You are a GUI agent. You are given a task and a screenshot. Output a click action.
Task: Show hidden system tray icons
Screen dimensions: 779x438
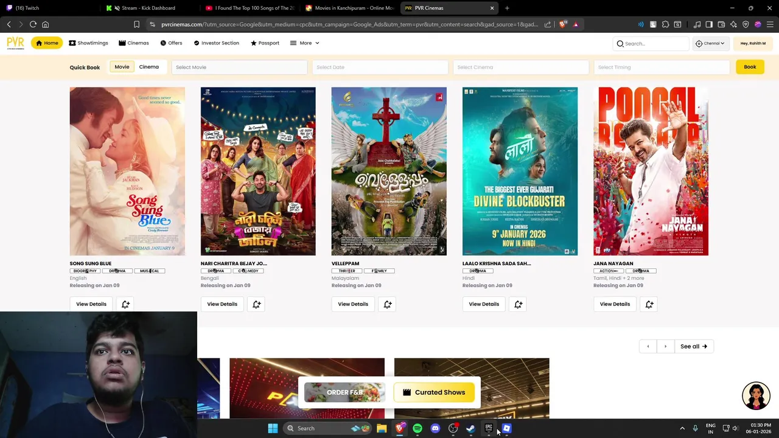(682, 428)
